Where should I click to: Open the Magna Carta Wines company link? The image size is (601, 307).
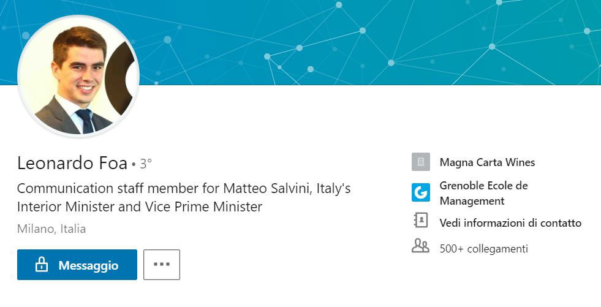tap(487, 162)
